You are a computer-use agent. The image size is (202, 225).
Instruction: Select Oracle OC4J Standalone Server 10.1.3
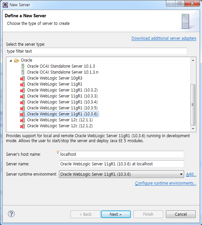coord(61,66)
